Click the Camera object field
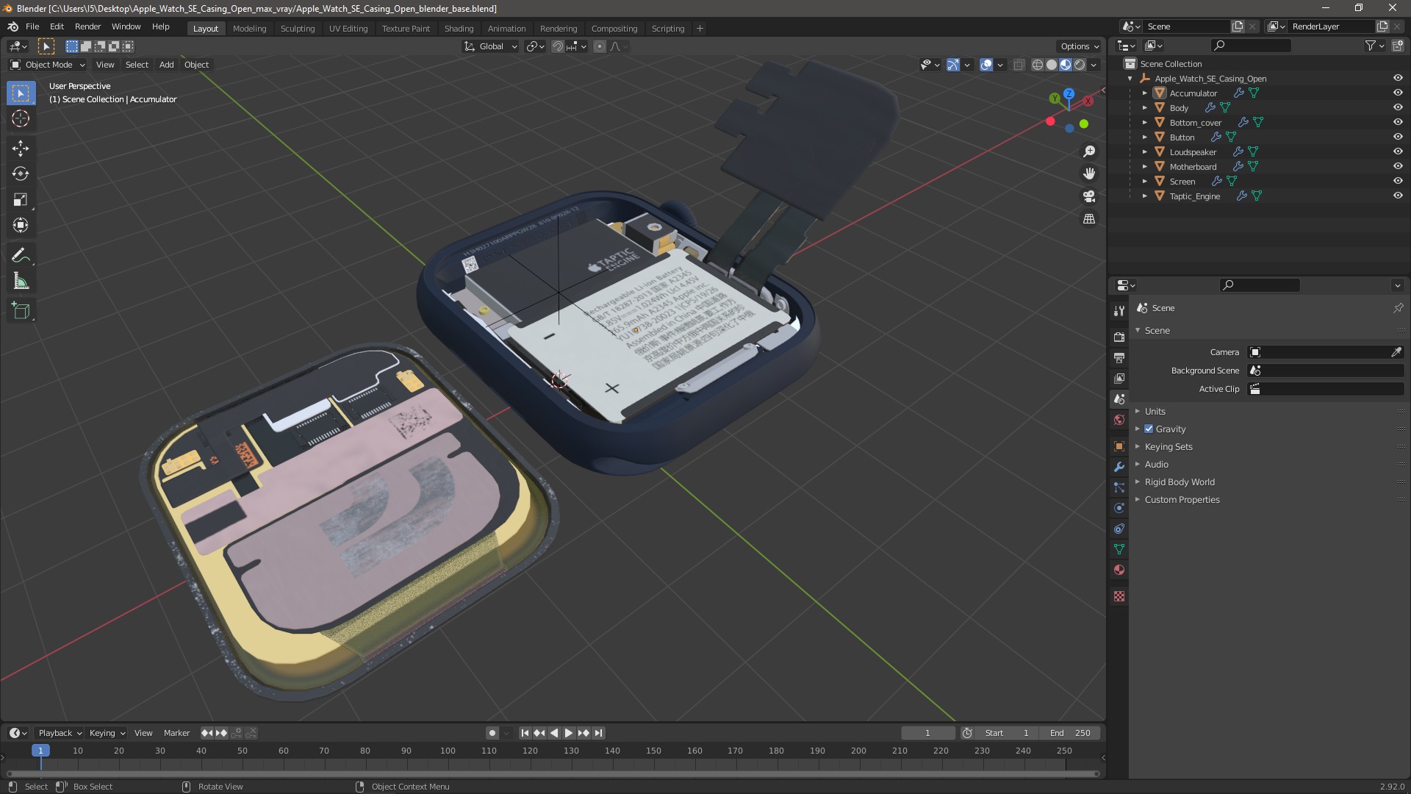This screenshot has width=1411, height=794. [x=1318, y=352]
